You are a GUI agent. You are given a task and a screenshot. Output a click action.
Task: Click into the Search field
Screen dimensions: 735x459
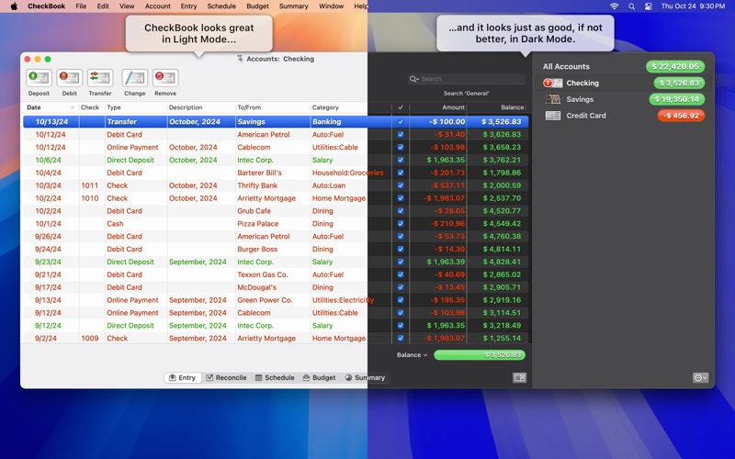coord(467,79)
